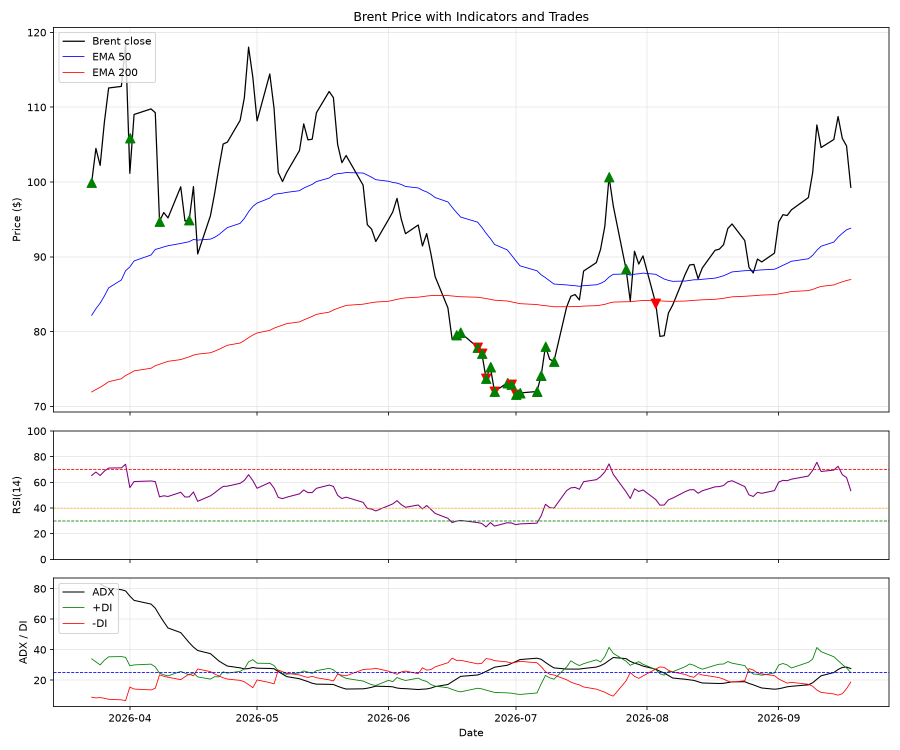Viewport: 900px width, 750px height.
Task: Toggle the EMA 200 legend entry
Action: tap(100, 72)
